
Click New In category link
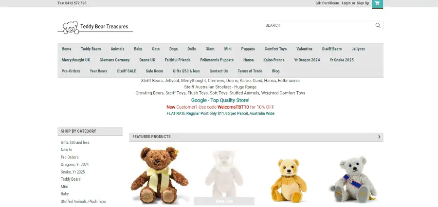(67, 150)
